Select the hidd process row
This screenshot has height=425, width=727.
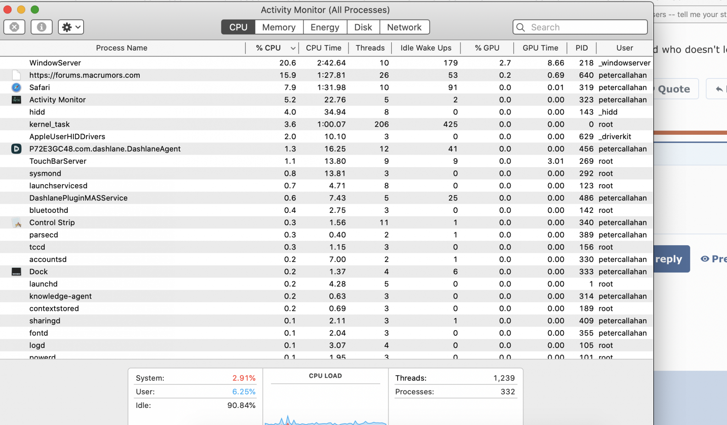click(x=326, y=112)
